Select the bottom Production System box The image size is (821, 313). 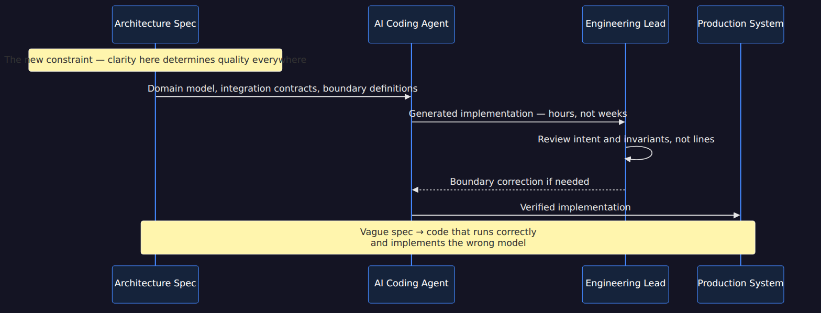[740, 284]
